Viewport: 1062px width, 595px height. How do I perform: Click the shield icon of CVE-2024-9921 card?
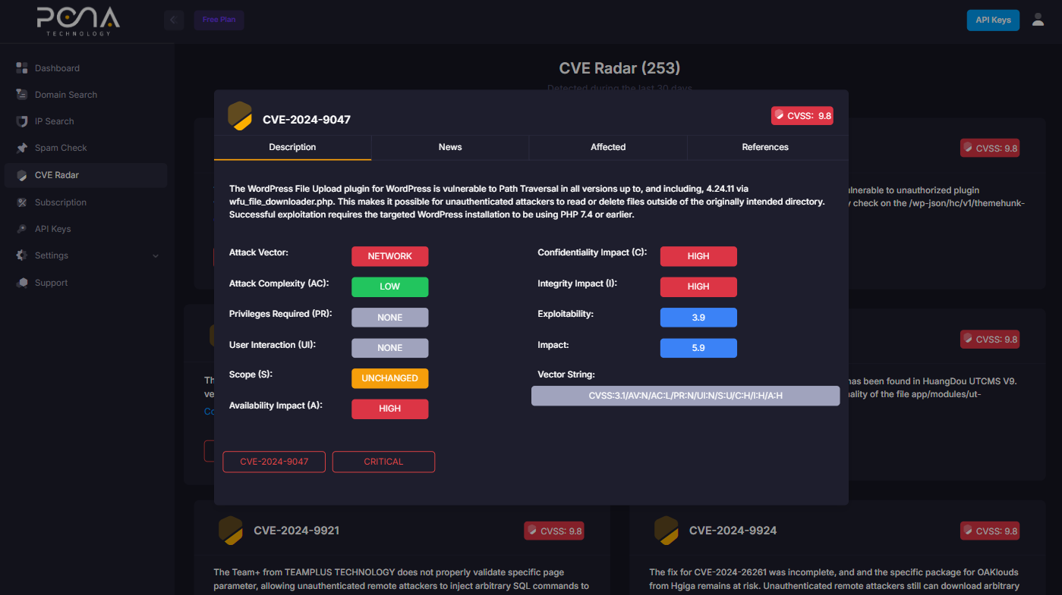(231, 531)
